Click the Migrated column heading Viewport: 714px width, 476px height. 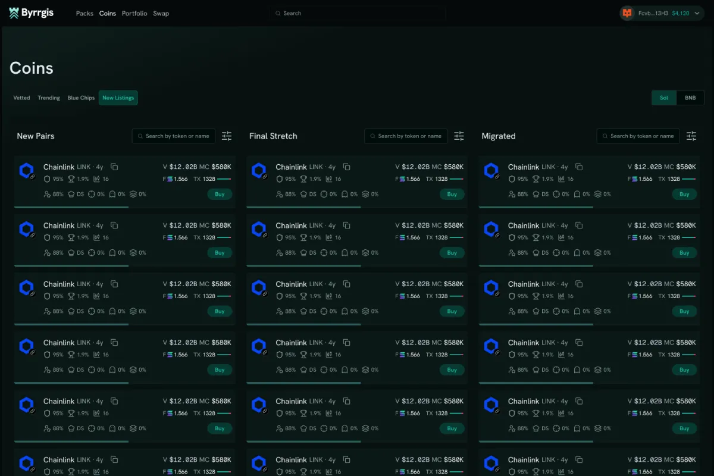[499, 136]
